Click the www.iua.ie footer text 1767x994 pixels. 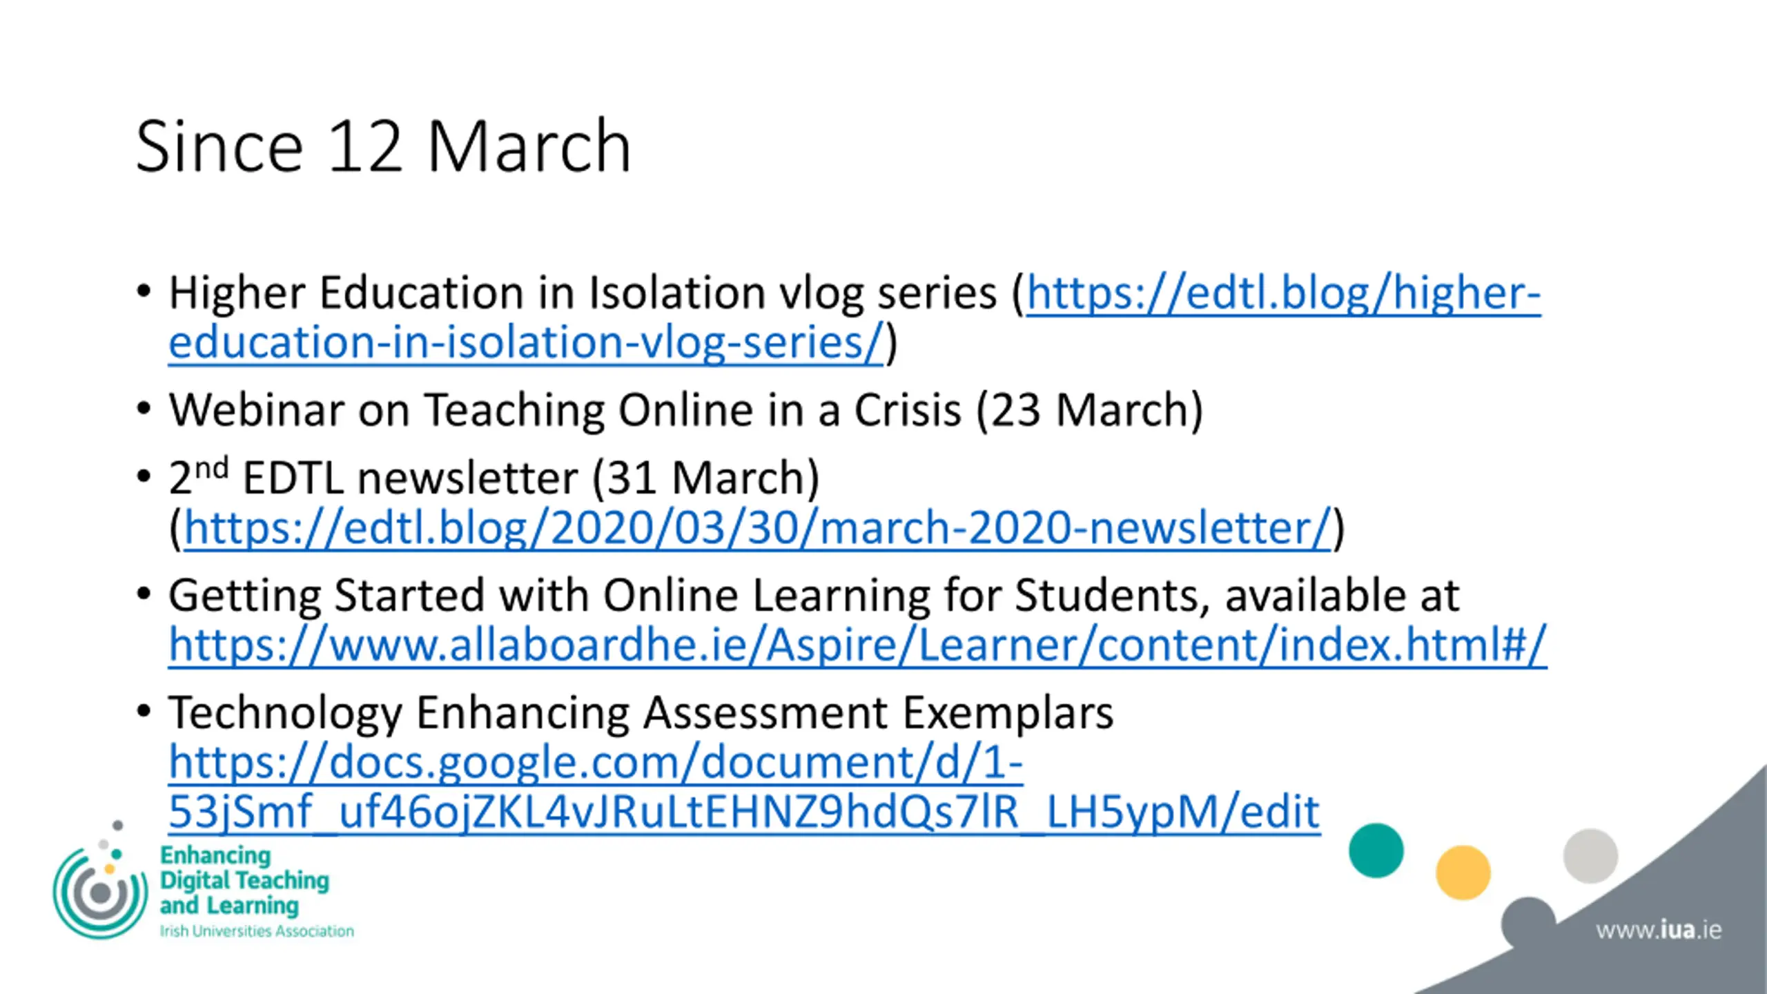pos(1658,930)
